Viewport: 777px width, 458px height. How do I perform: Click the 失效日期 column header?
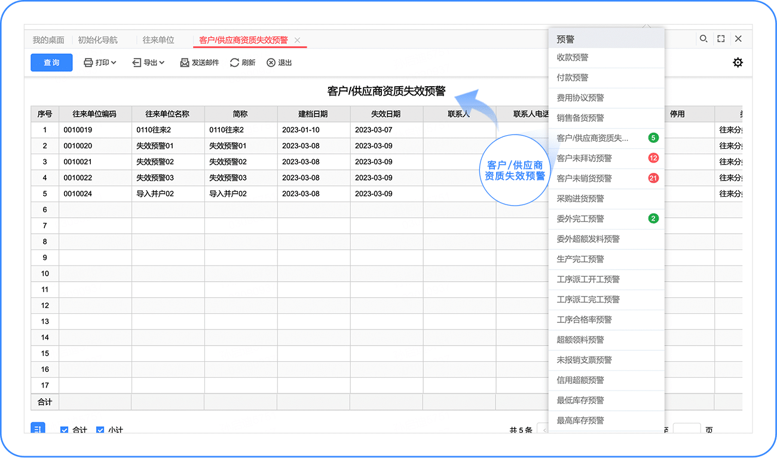click(387, 114)
